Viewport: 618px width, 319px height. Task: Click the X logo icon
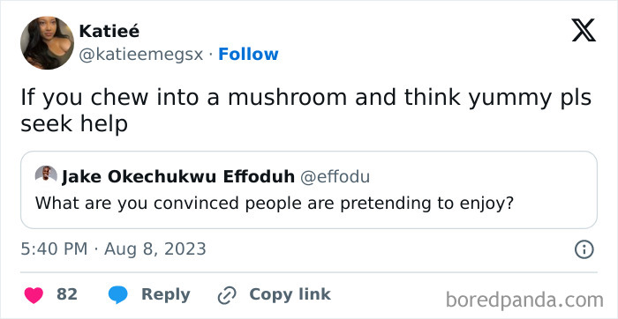coord(584,31)
